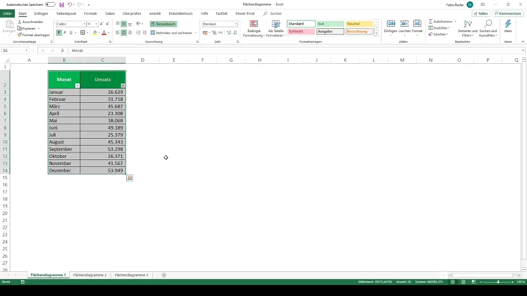Screen dimensions: 527x296
Task: Click the text orientation icon
Action: click(x=139, y=24)
